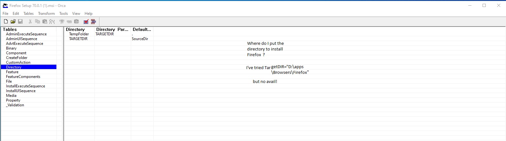Open the Edit menu

click(x=16, y=14)
